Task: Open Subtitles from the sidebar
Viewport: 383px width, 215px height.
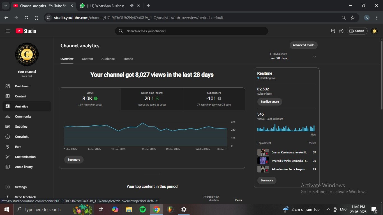Action: 27,127
